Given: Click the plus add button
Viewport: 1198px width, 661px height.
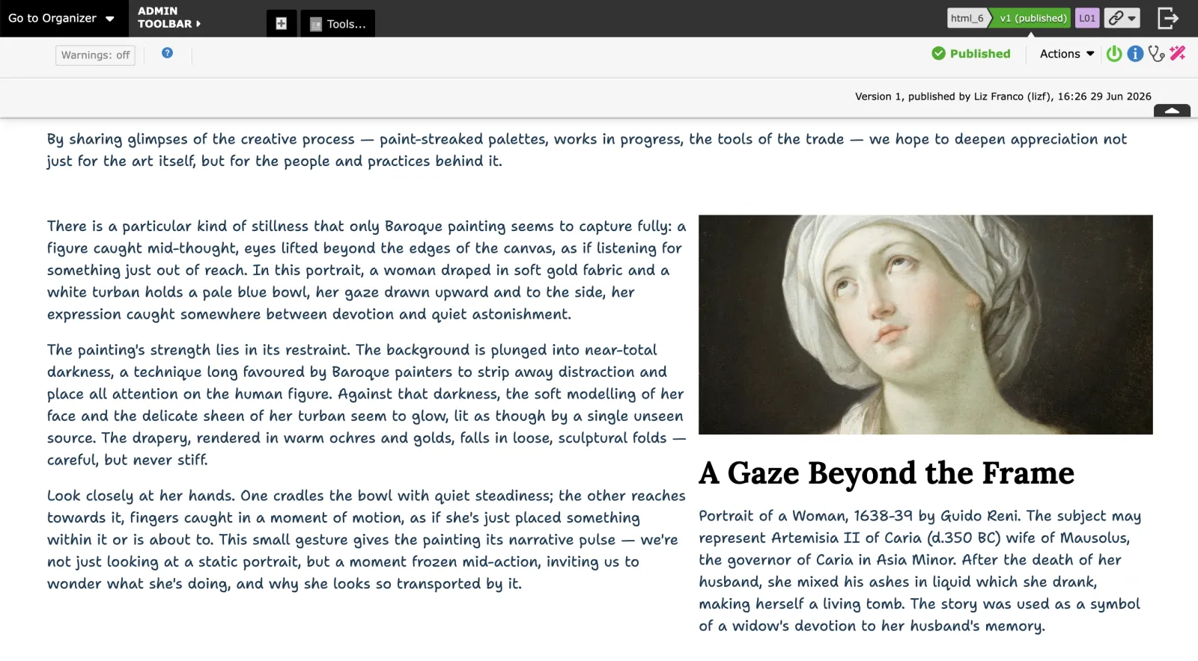Looking at the screenshot, I should pos(282,23).
